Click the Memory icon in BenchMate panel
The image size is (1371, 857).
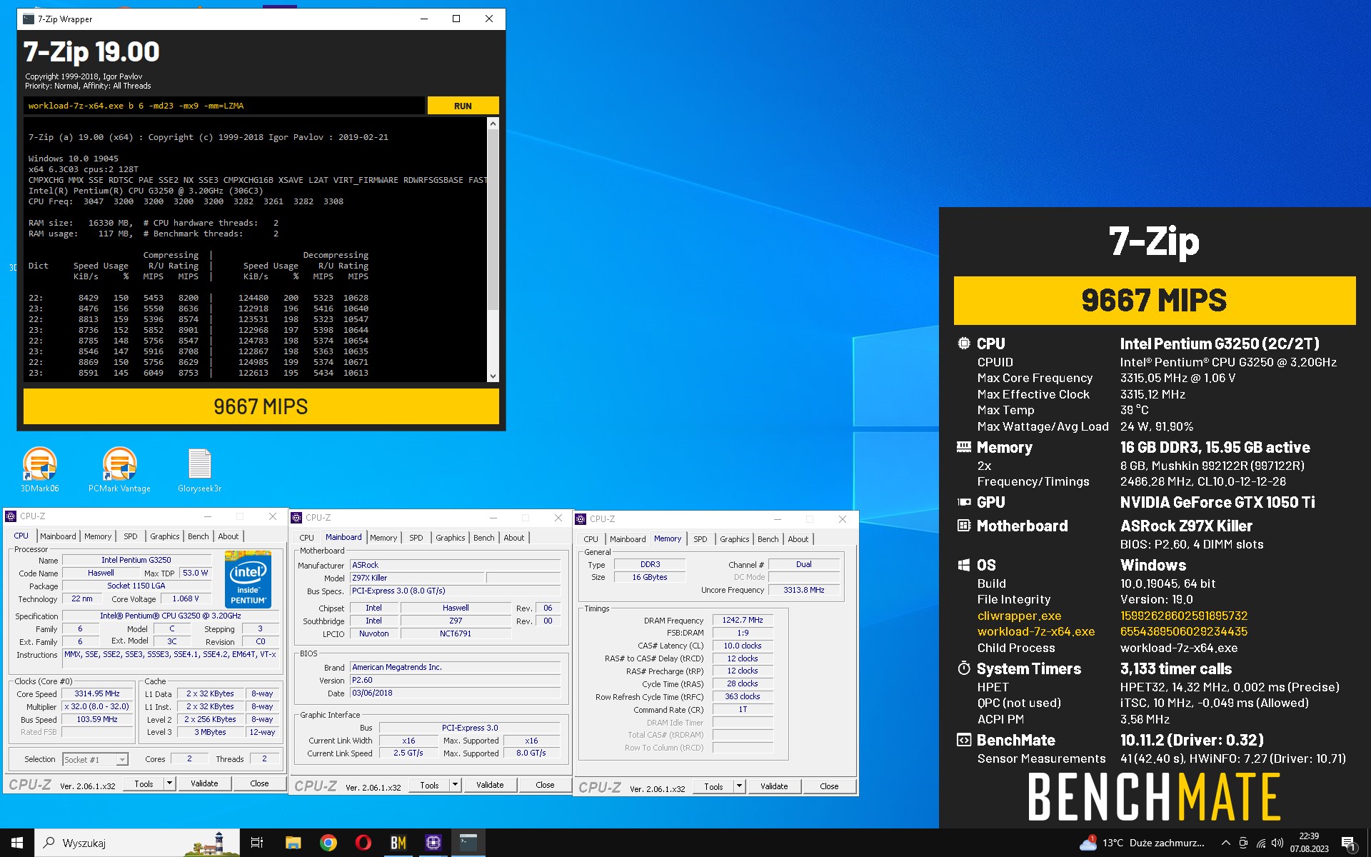tap(964, 447)
